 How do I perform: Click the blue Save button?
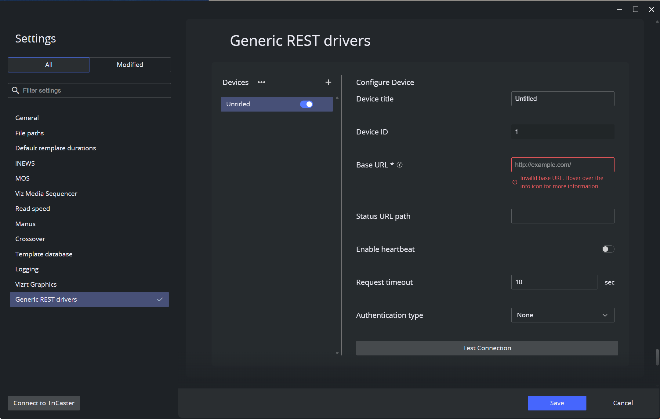click(557, 403)
